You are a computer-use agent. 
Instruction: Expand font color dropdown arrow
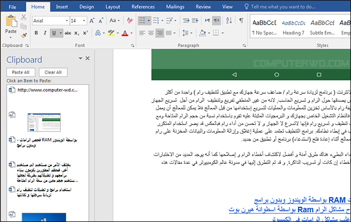(x=132, y=33)
